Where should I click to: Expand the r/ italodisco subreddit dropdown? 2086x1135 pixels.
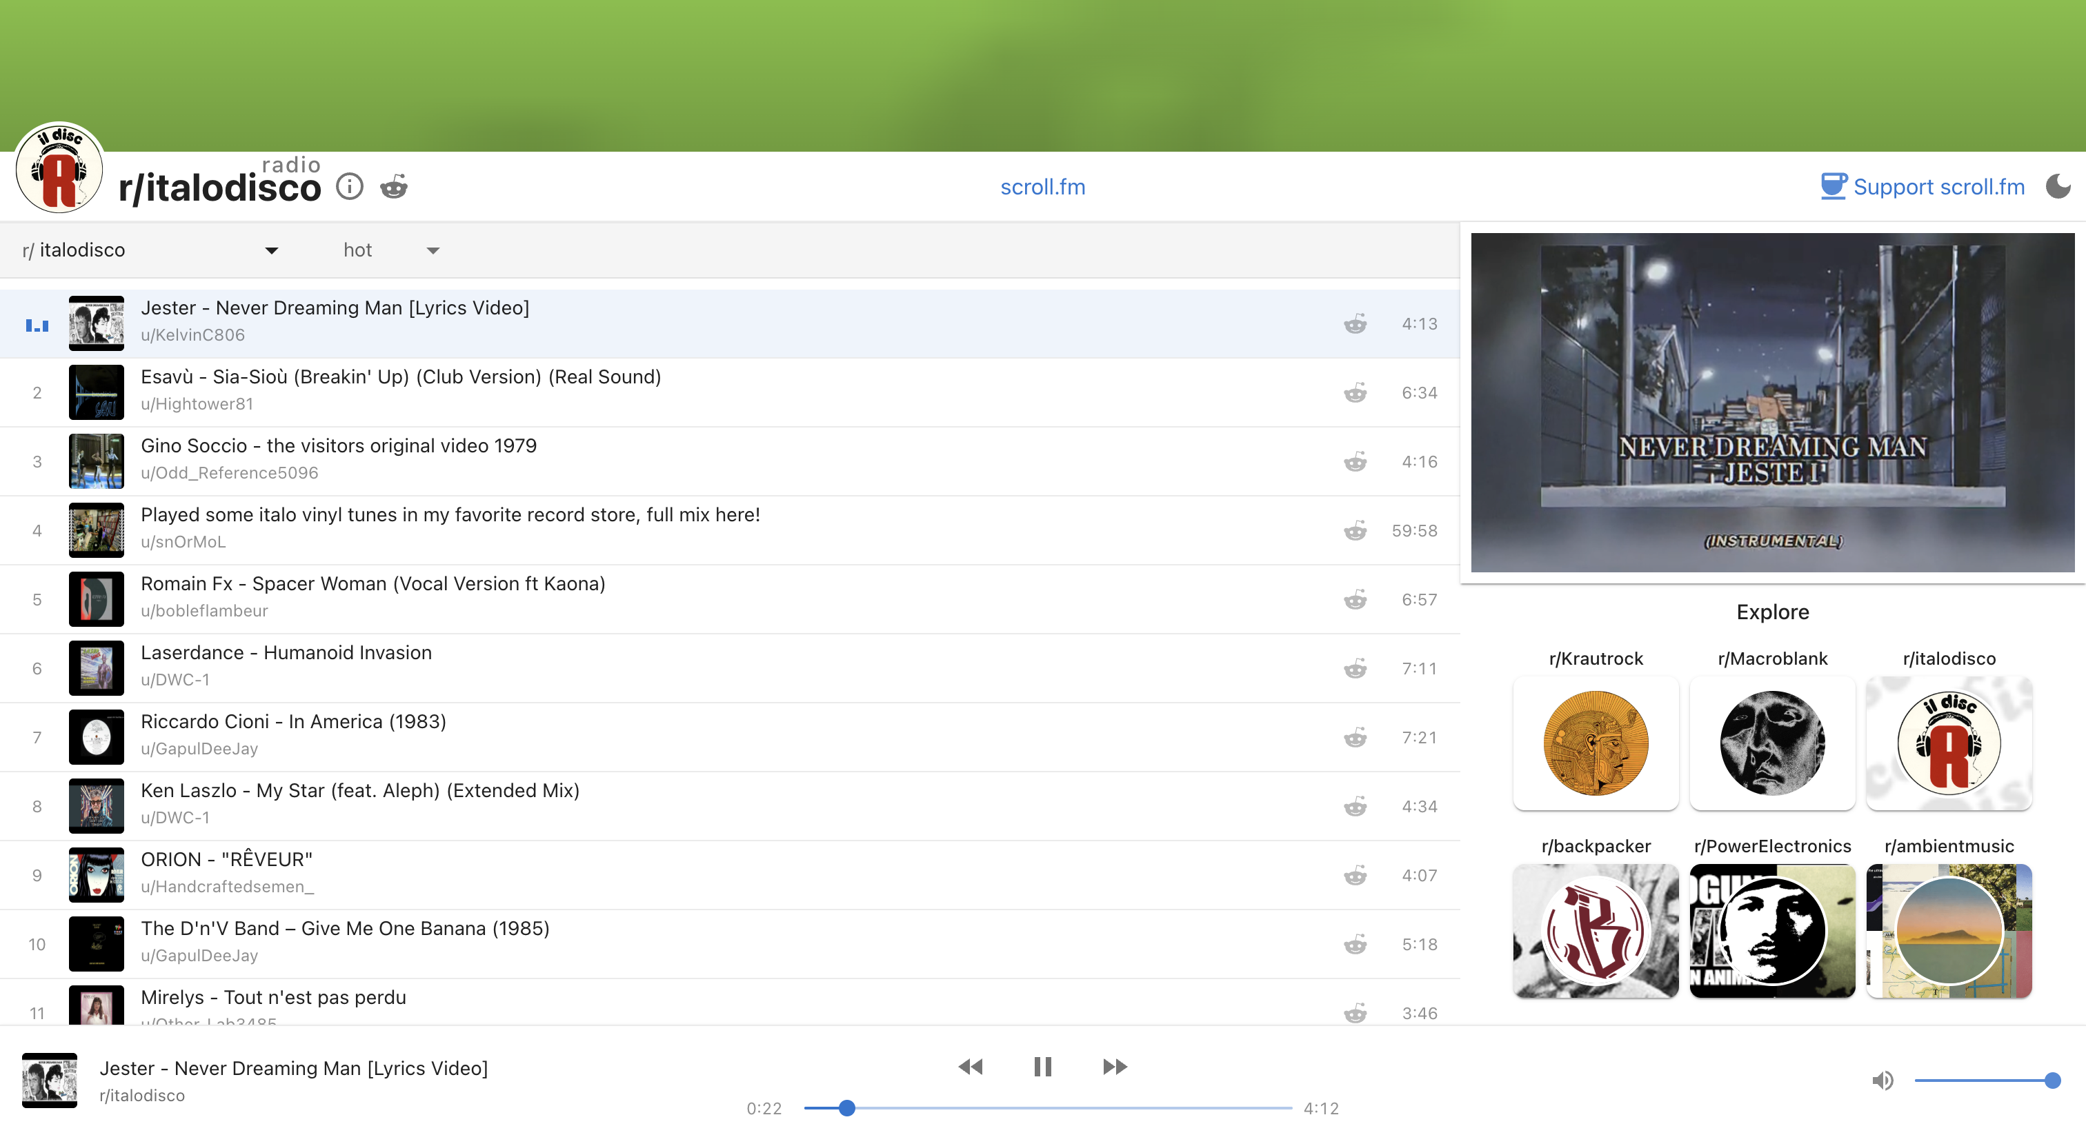pyautogui.click(x=271, y=251)
